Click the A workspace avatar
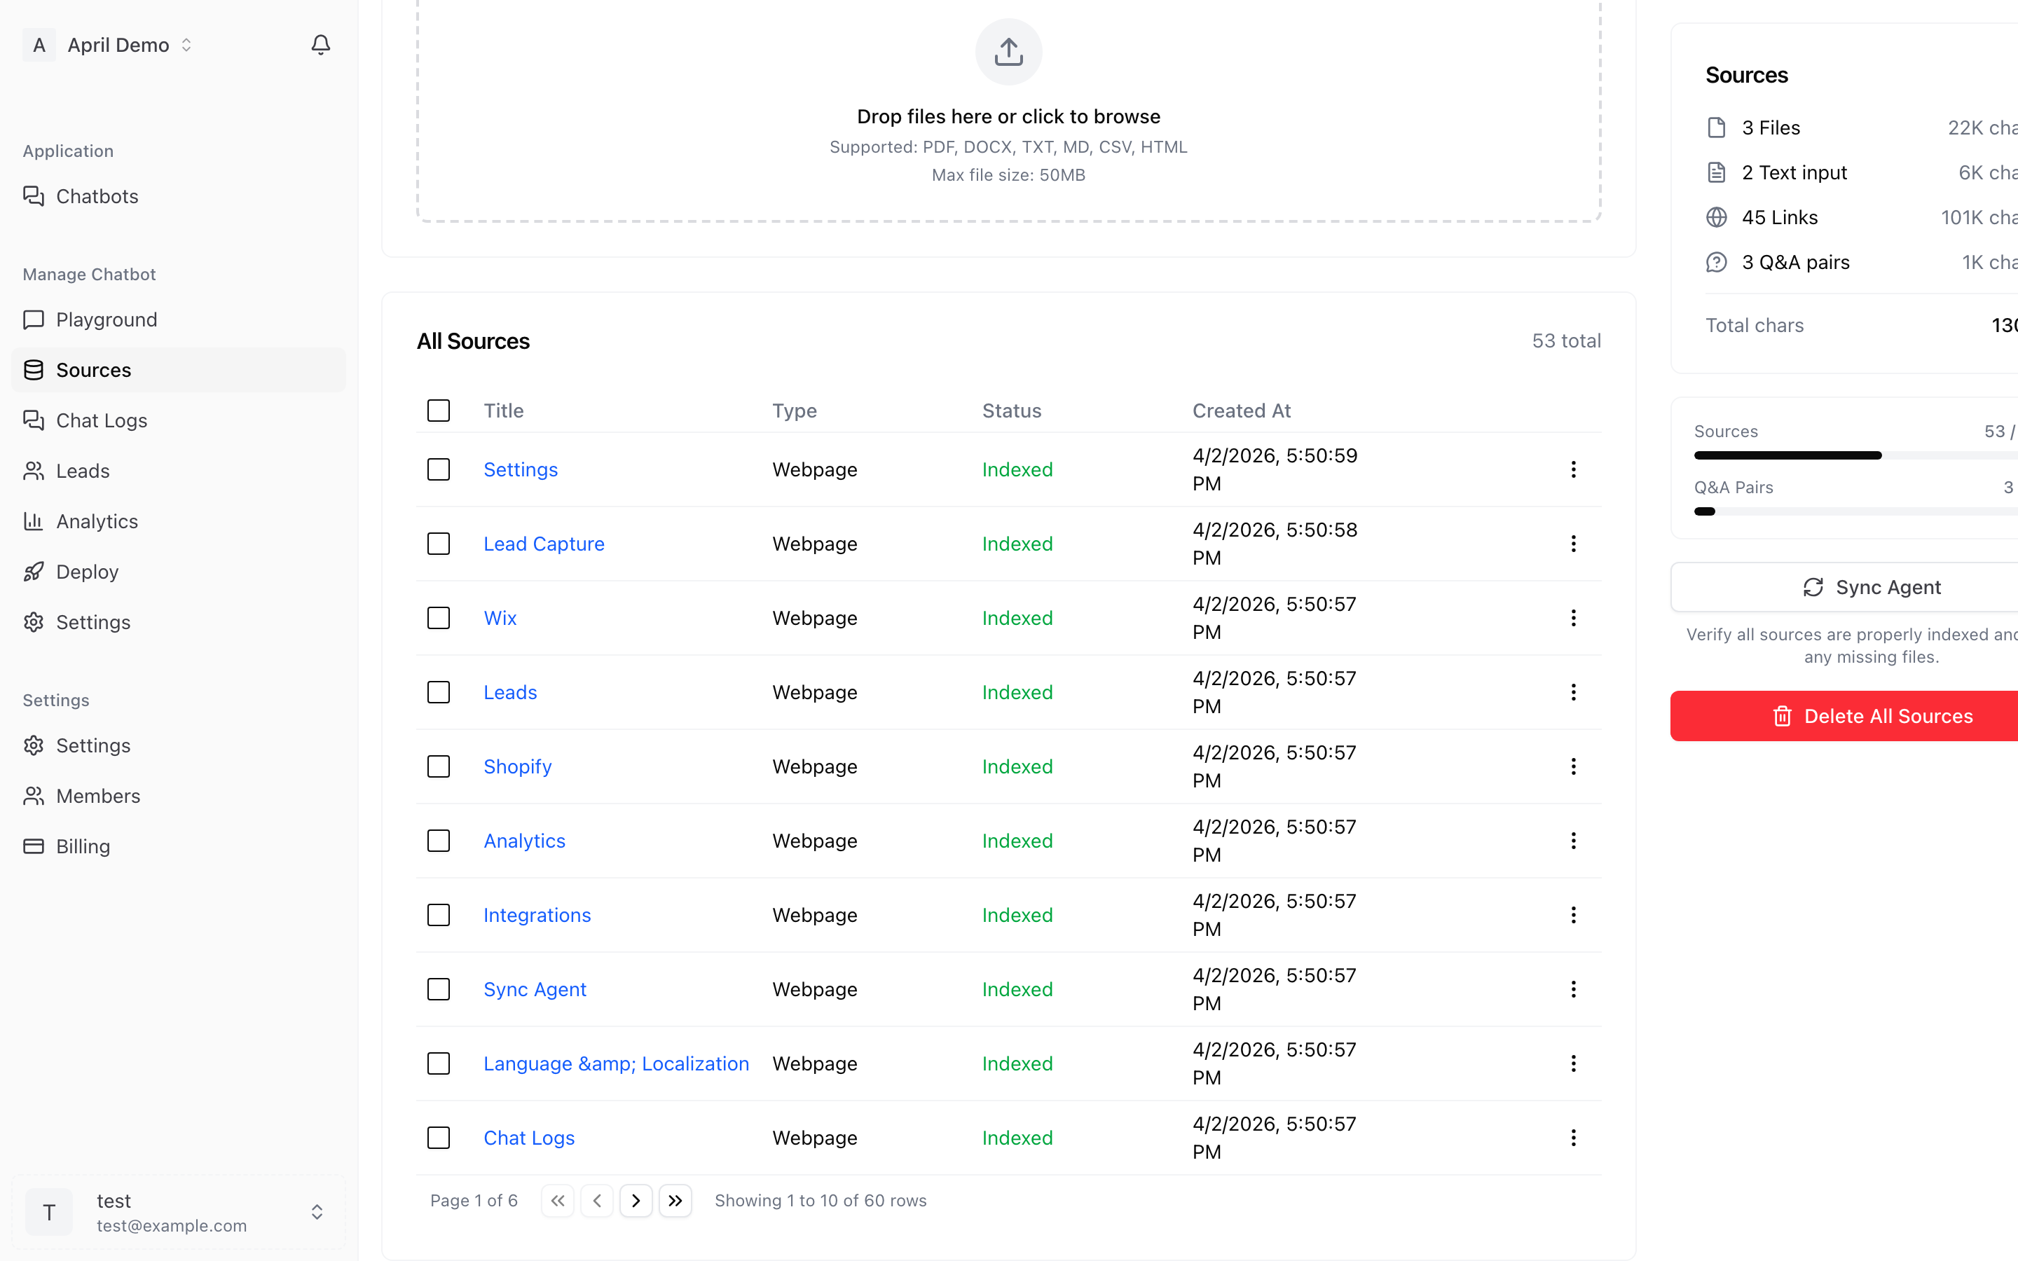The image size is (2018, 1261). pyautogui.click(x=39, y=45)
